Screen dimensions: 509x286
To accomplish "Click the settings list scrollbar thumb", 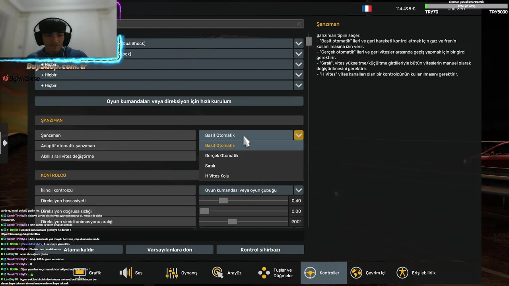I will pos(309,41).
